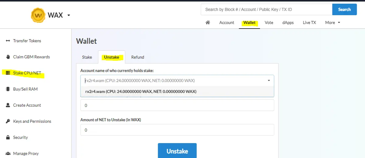Click the home icon in navigation

click(208, 22)
